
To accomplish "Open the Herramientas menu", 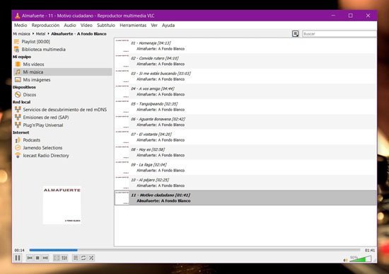I will point(133,25).
